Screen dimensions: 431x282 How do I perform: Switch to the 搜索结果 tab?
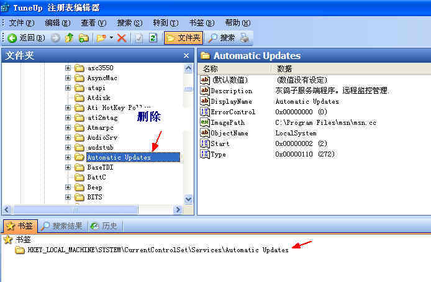point(62,226)
